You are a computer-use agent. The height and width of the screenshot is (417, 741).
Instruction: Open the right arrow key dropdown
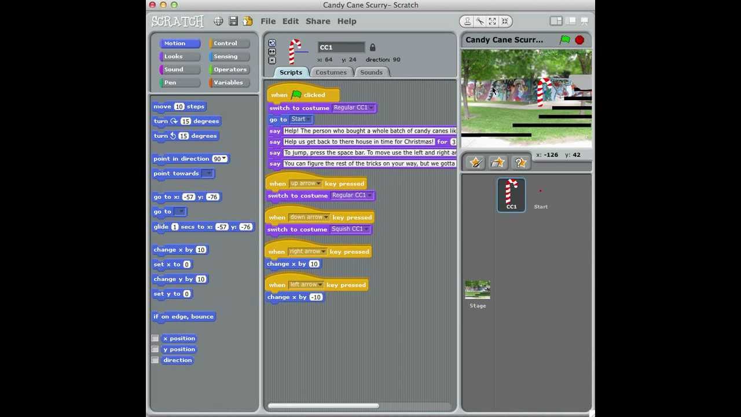323,252
